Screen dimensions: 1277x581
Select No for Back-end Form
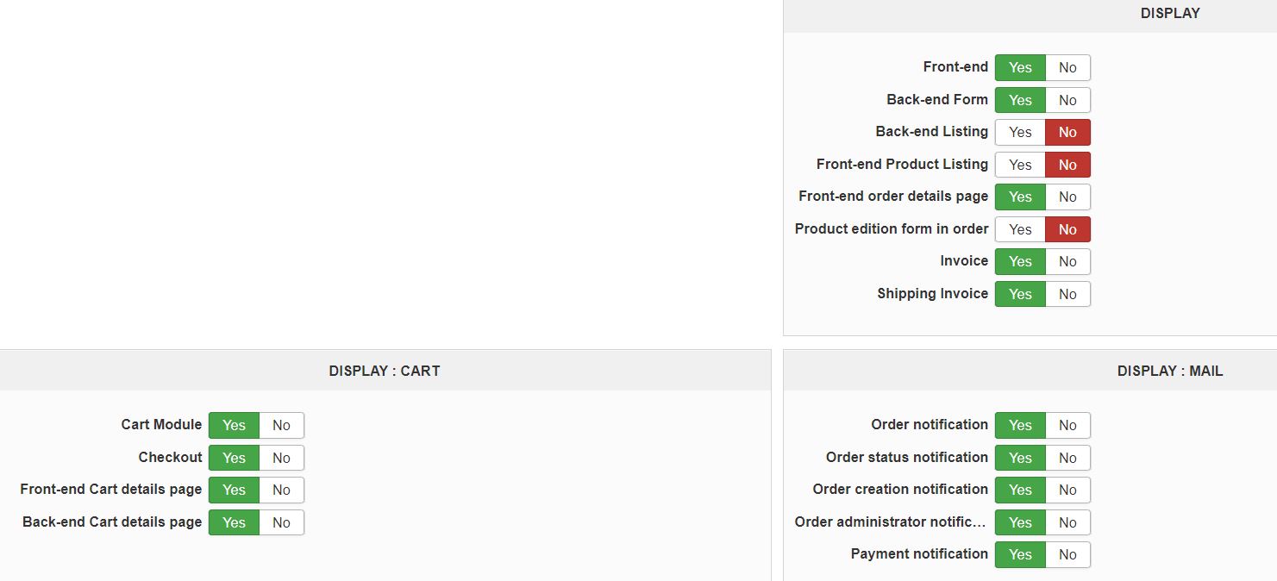[1067, 100]
